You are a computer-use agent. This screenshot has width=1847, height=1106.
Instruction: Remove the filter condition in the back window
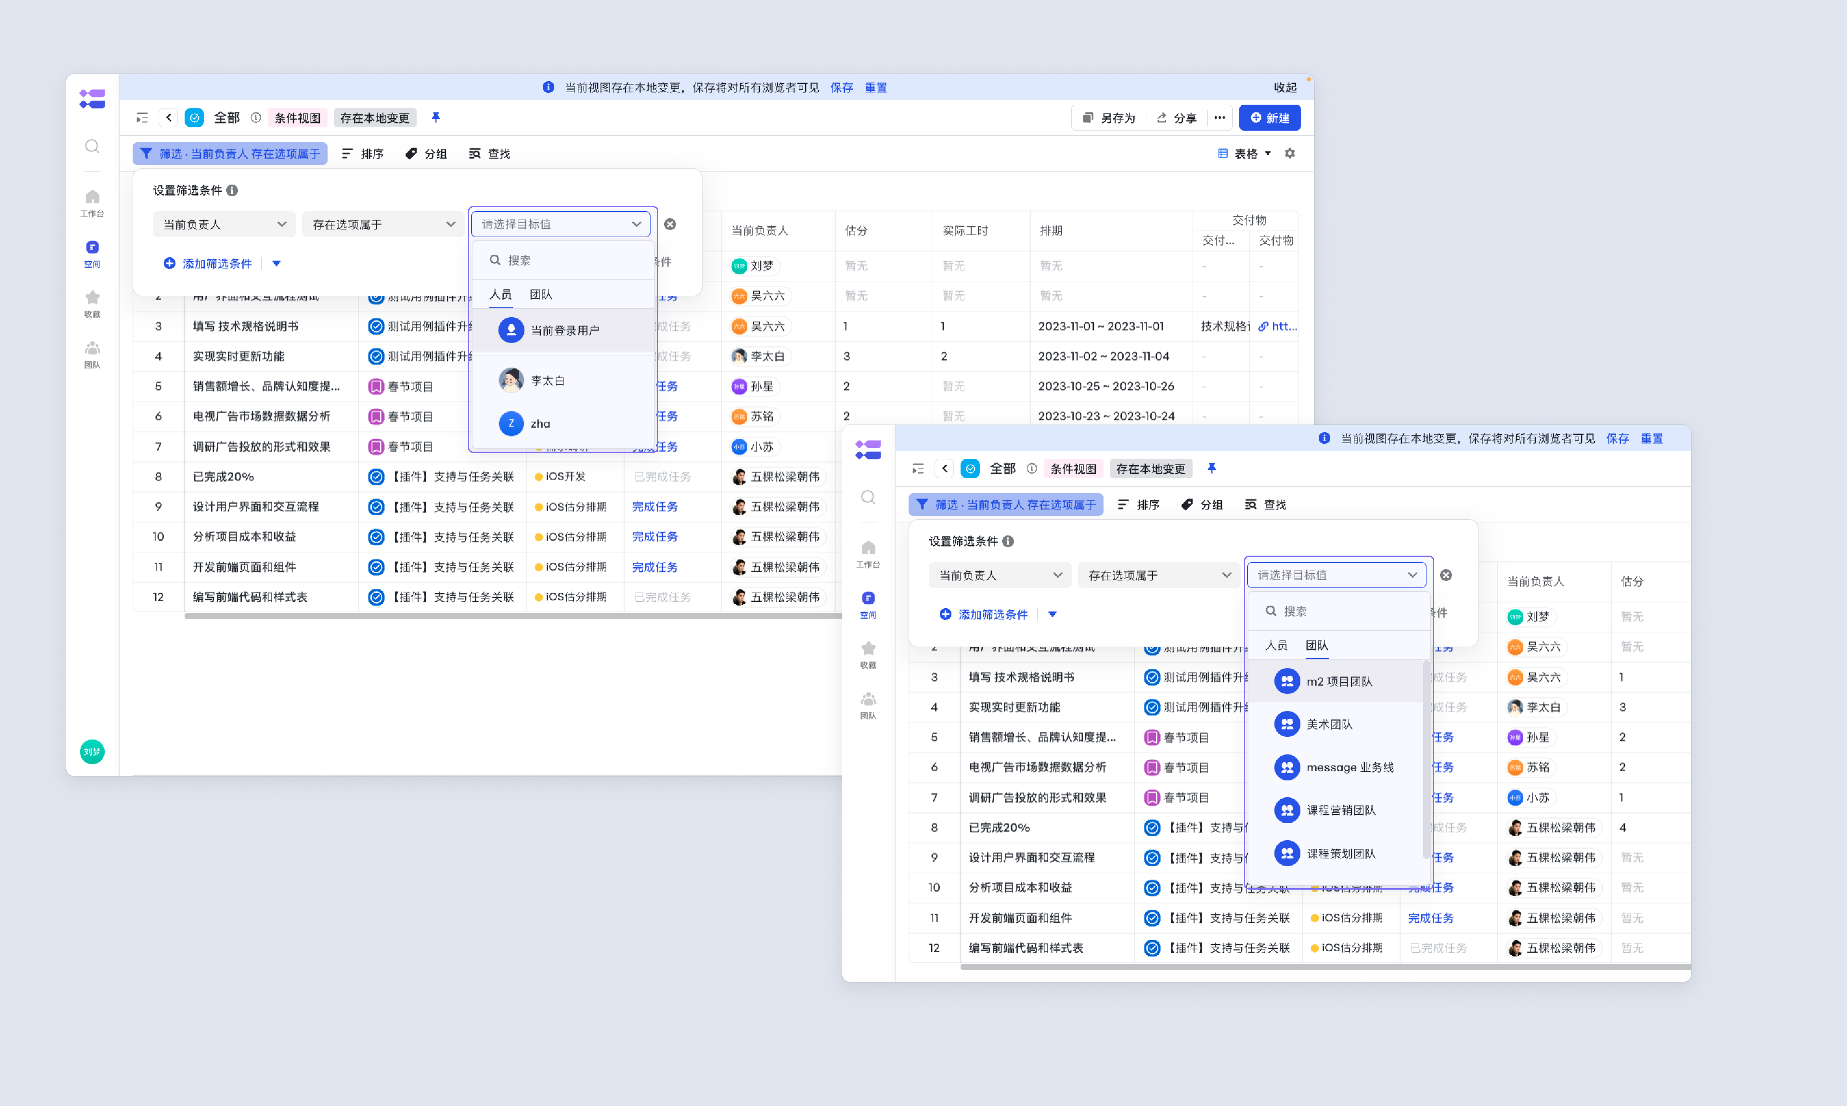pyautogui.click(x=670, y=224)
